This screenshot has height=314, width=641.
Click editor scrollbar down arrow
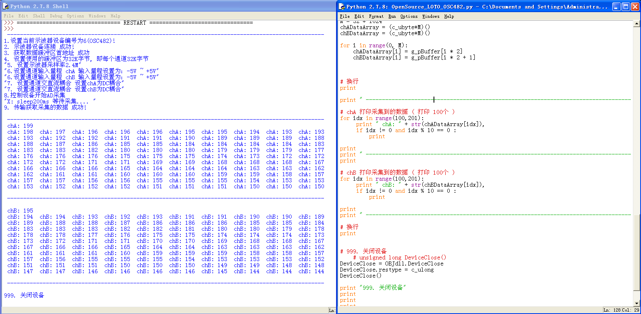[x=637, y=303]
